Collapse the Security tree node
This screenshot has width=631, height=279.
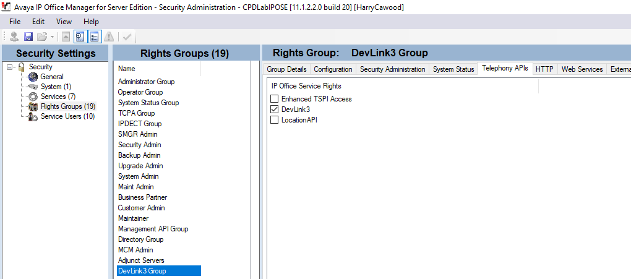10,67
